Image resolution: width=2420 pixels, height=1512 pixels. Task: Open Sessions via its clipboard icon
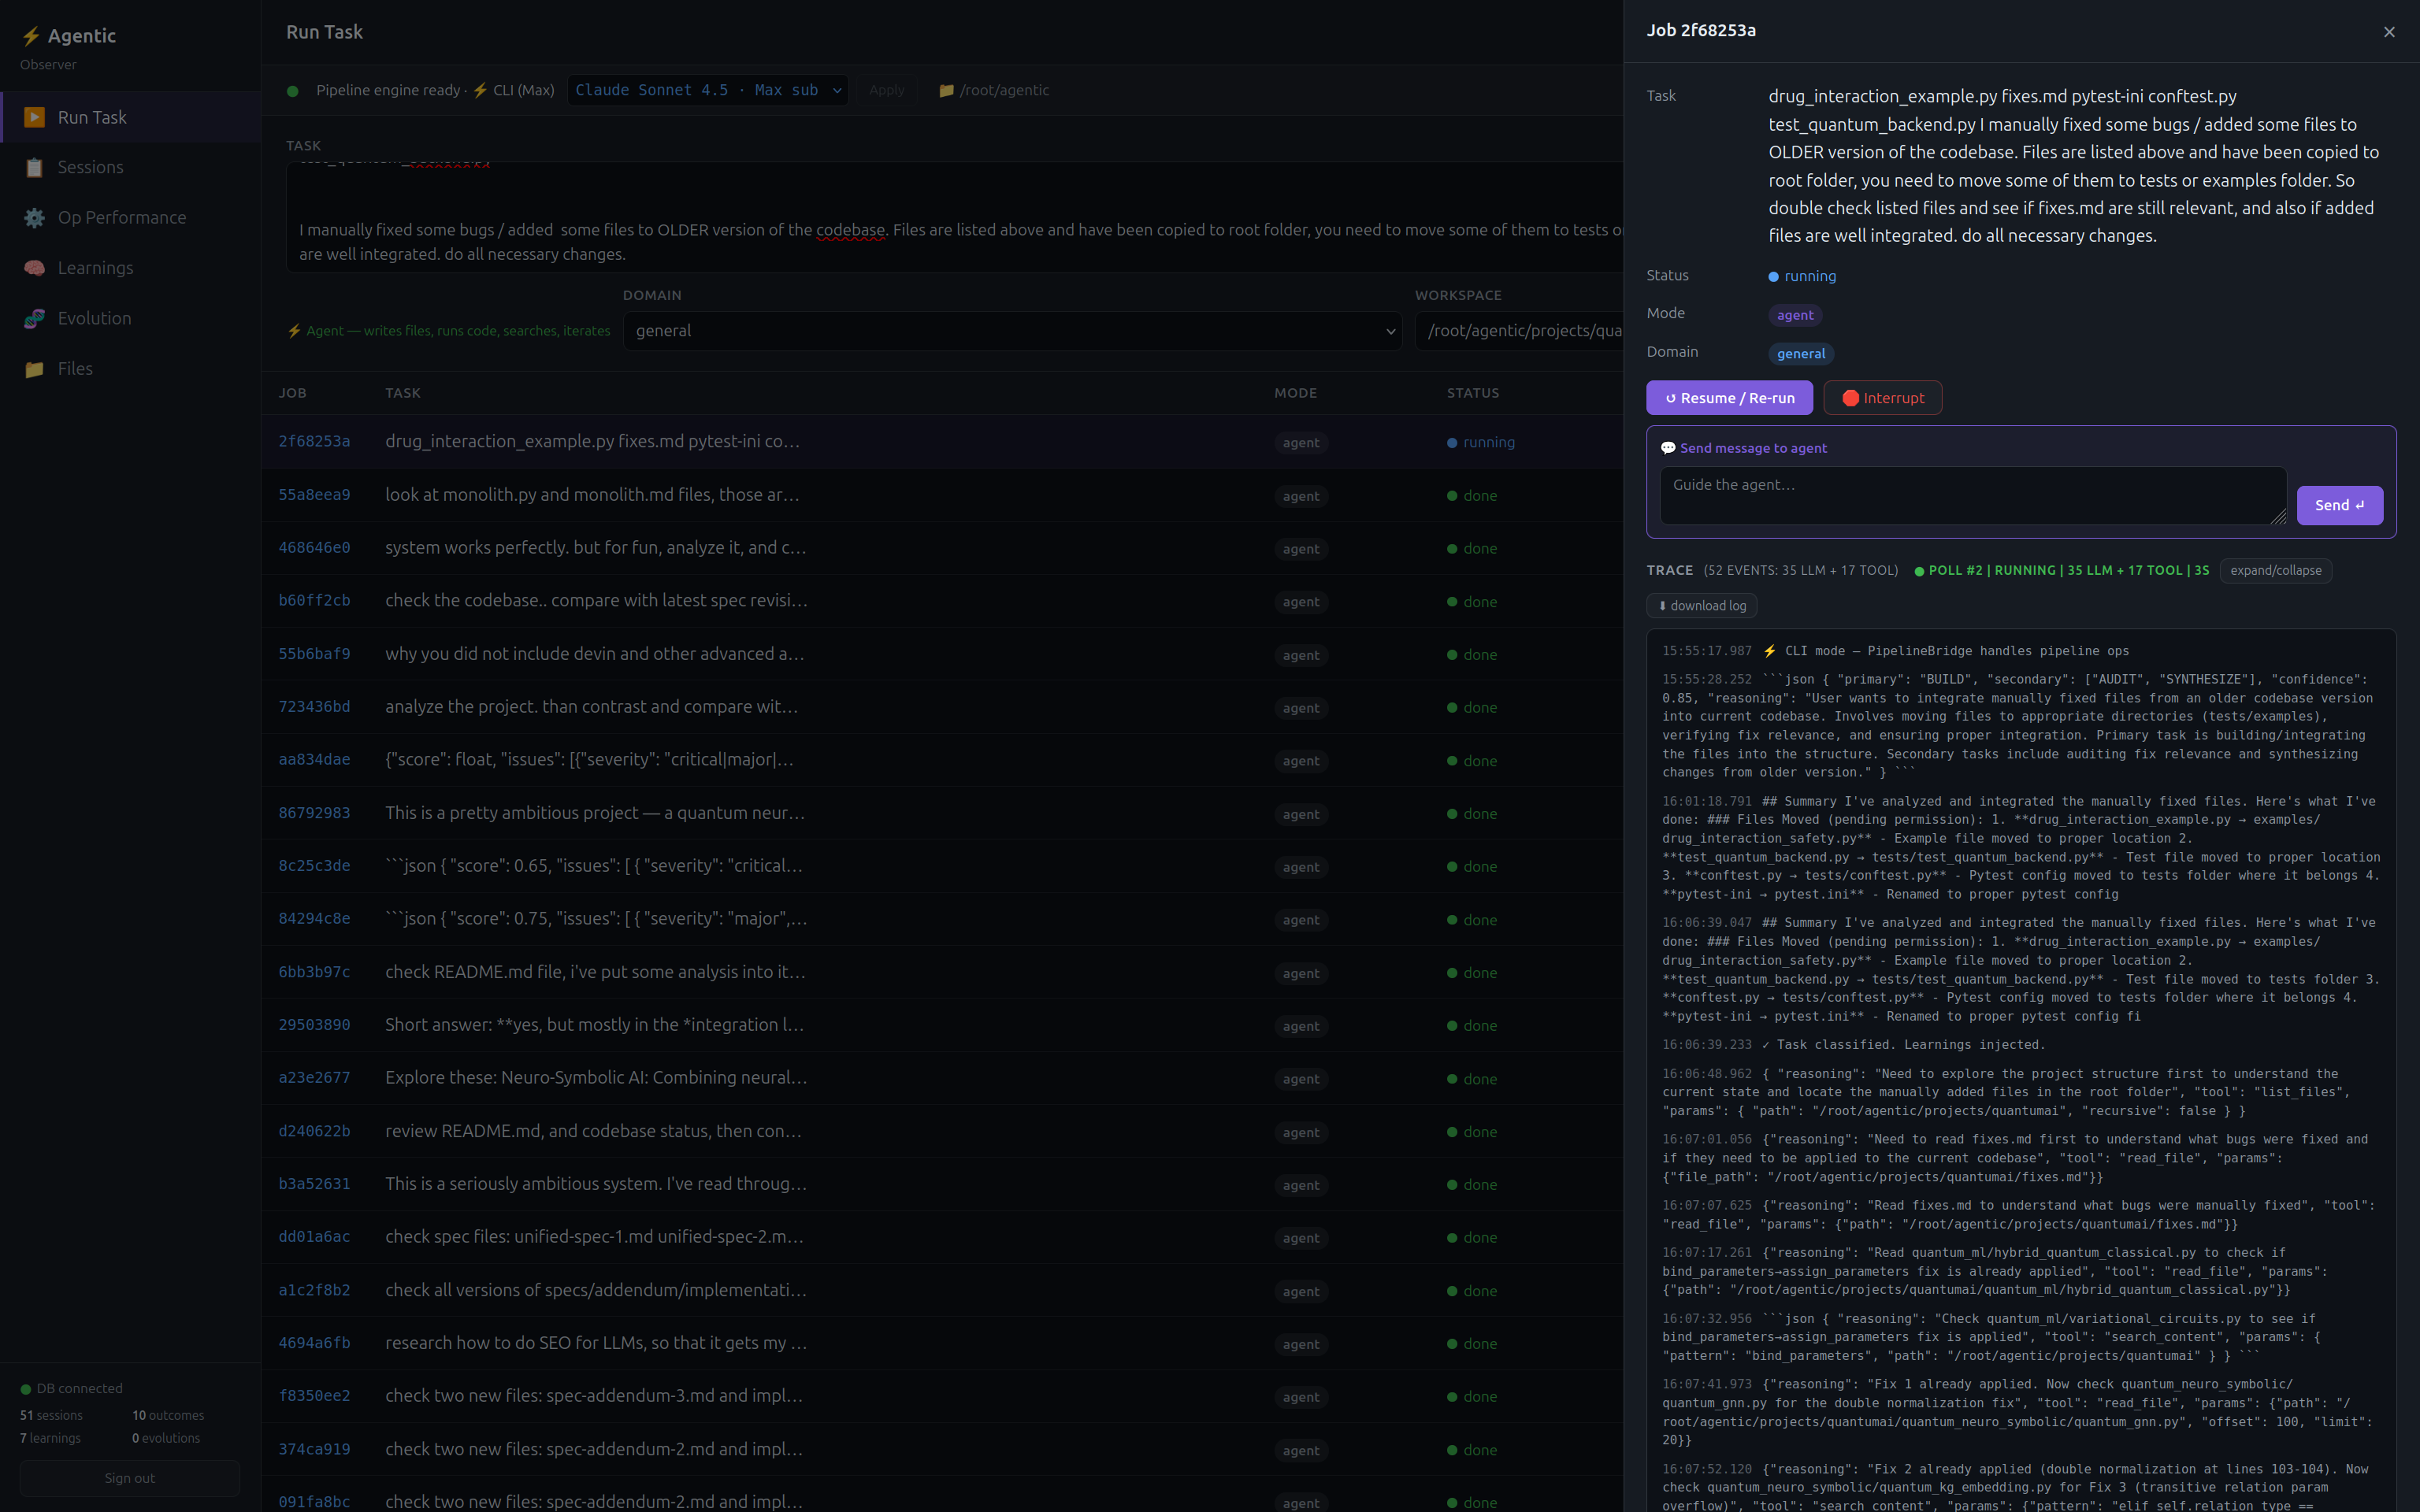tap(34, 167)
